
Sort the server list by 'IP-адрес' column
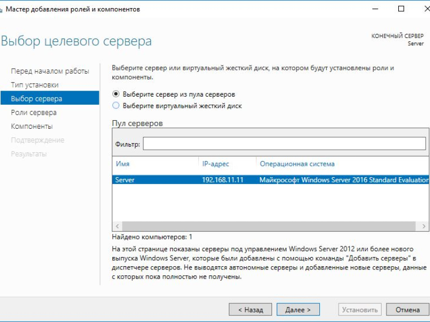click(216, 164)
